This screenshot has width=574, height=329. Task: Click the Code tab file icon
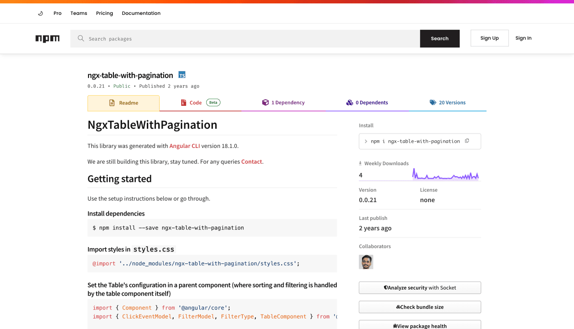tap(183, 102)
